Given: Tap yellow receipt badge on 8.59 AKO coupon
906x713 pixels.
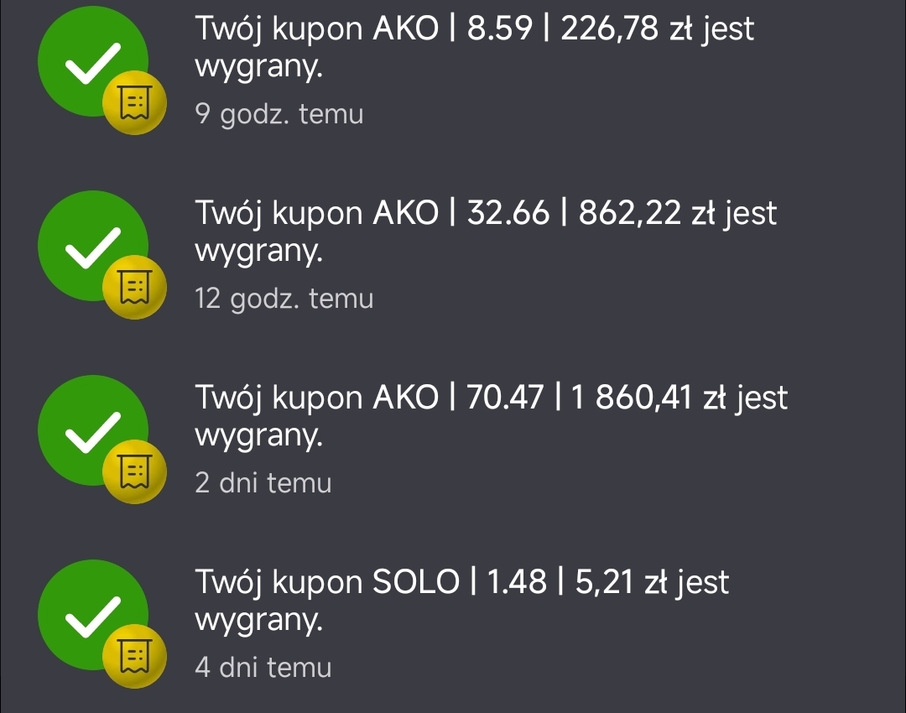Looking at the screenshot, I should pos(134,103).
